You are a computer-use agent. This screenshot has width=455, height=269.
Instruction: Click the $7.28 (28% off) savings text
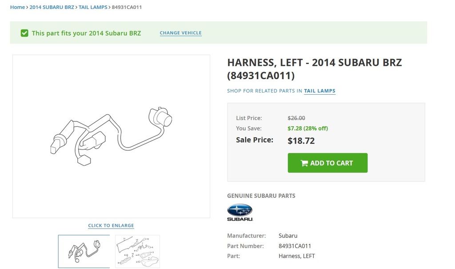307,128
